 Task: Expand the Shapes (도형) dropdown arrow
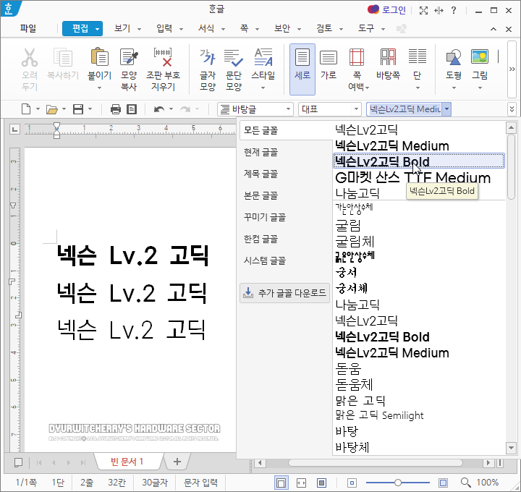(454, 88)
